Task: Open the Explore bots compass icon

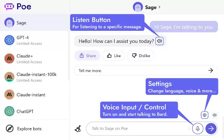Action: 10,128
